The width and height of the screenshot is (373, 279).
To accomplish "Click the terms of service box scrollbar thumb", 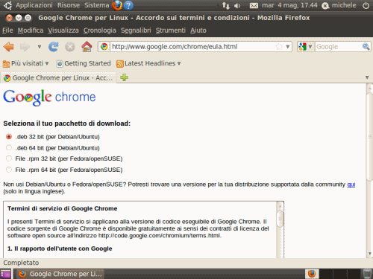I will [x=280, y=219].
